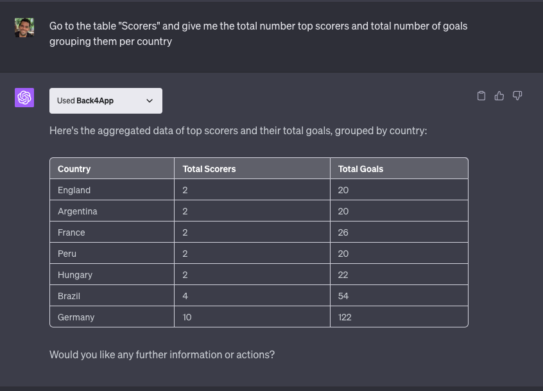Give the response a thumbs down
This screenshot has height=391, width=543.
pyautogui.click(x=517, y=96)
